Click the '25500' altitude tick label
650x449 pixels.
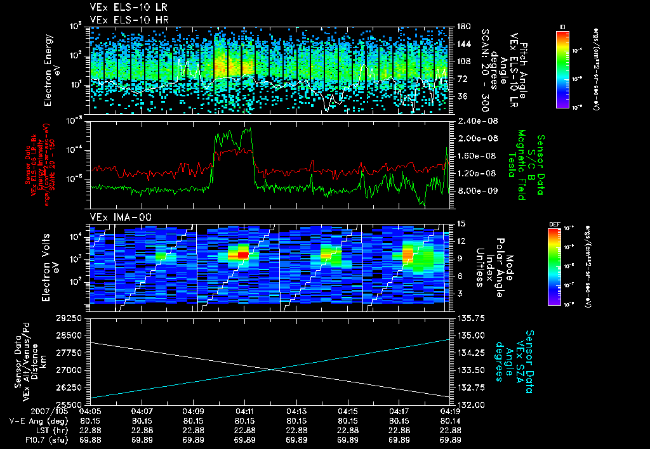pos(69,405)
